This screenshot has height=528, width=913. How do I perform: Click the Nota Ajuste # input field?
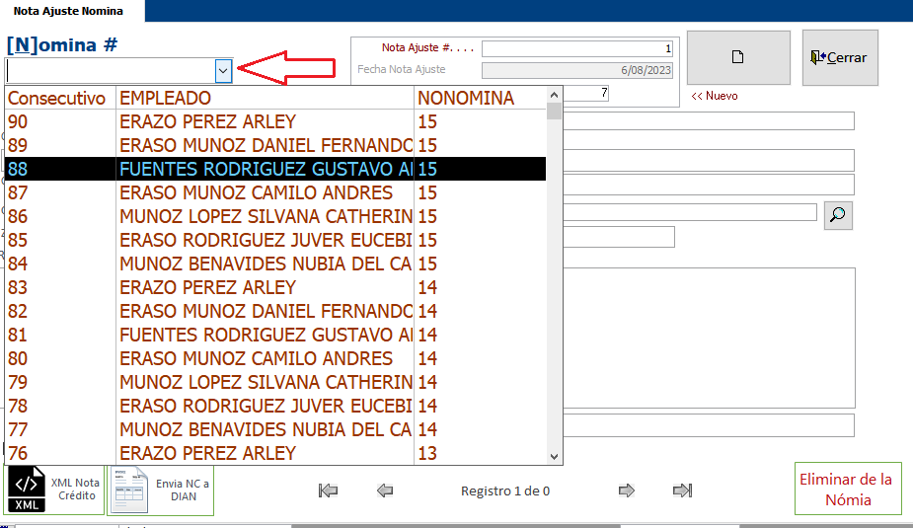[x=576, y=48]
